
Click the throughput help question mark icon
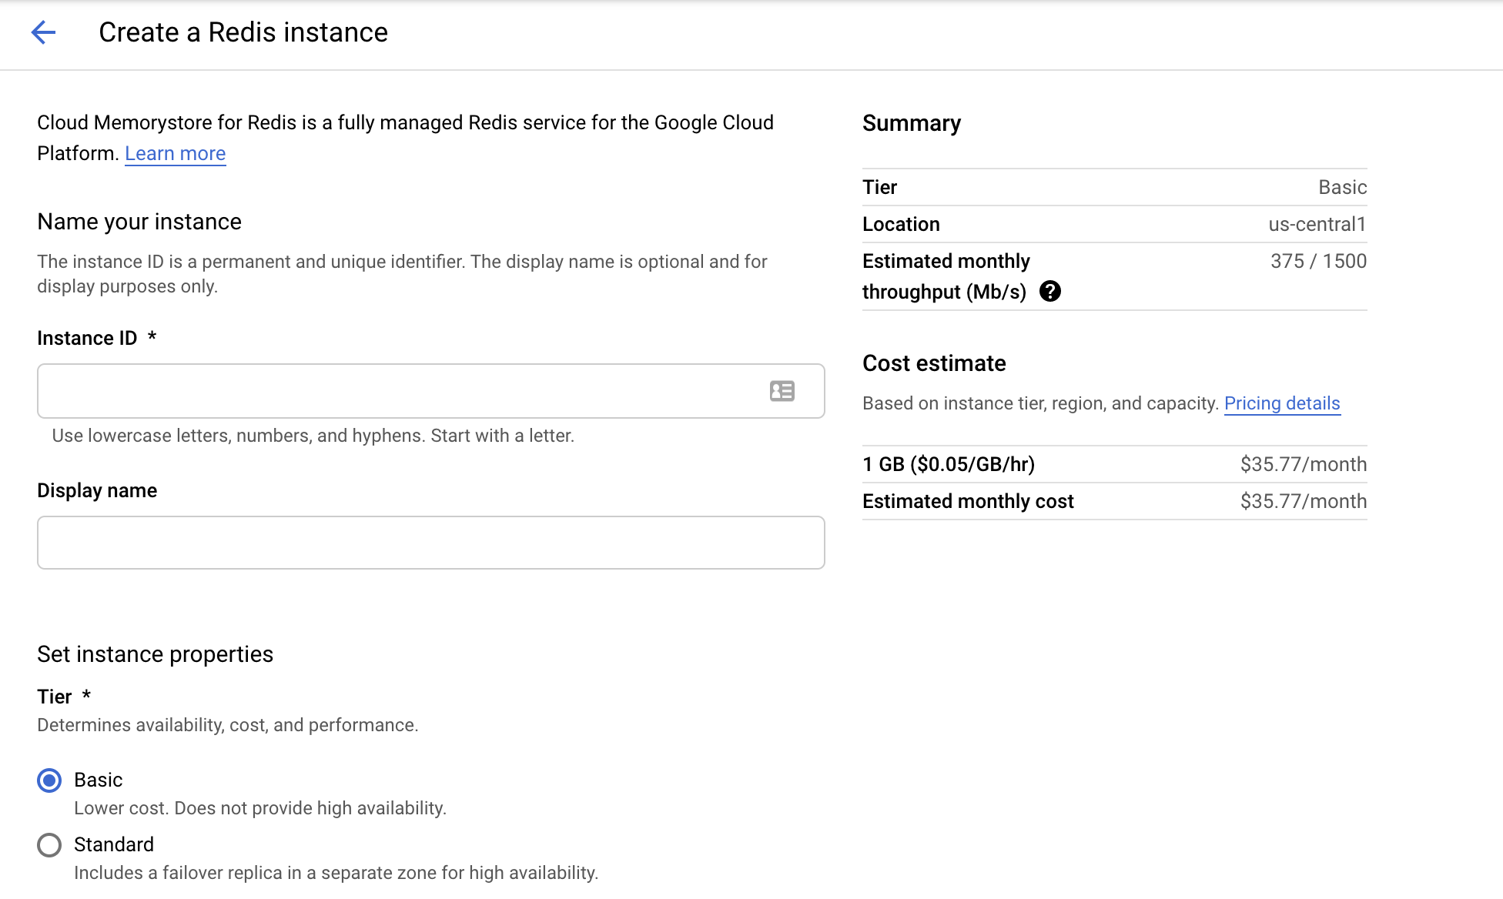point(1049,292)
